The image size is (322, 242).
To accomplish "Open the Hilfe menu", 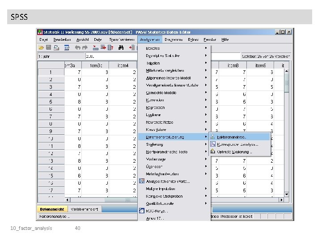I will [x=225, y=39].
